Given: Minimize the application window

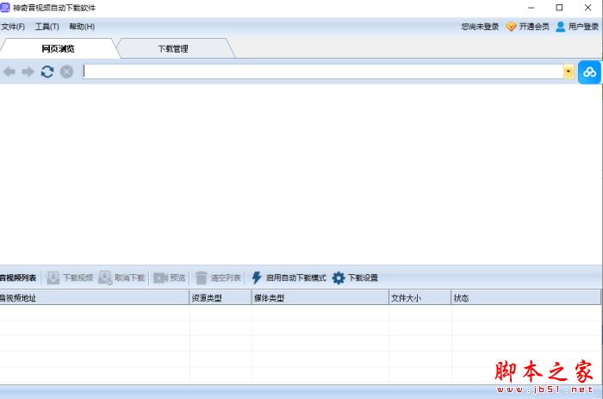Looking at the screenshot, I should 532,8.
